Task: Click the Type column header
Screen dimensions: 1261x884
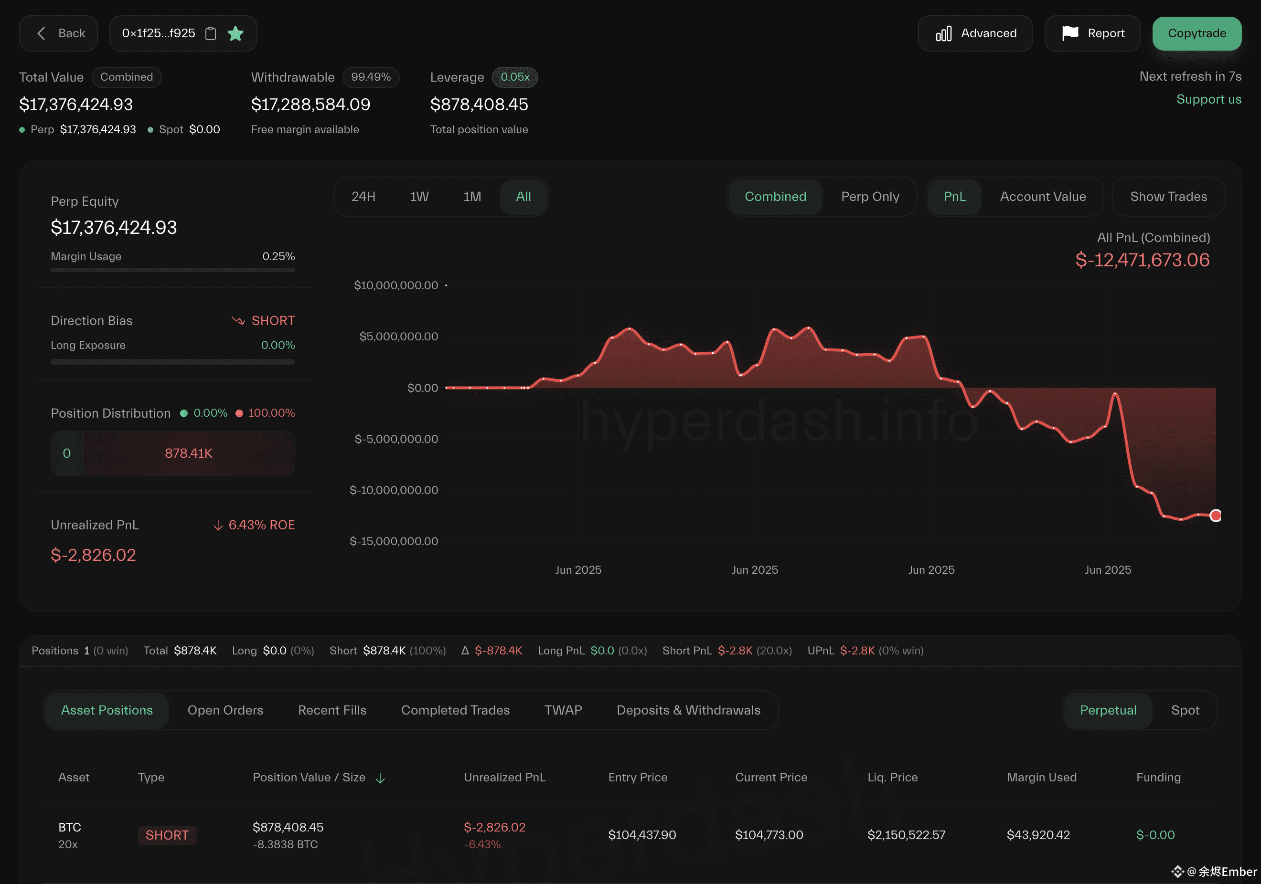Action: coord(150,777)
